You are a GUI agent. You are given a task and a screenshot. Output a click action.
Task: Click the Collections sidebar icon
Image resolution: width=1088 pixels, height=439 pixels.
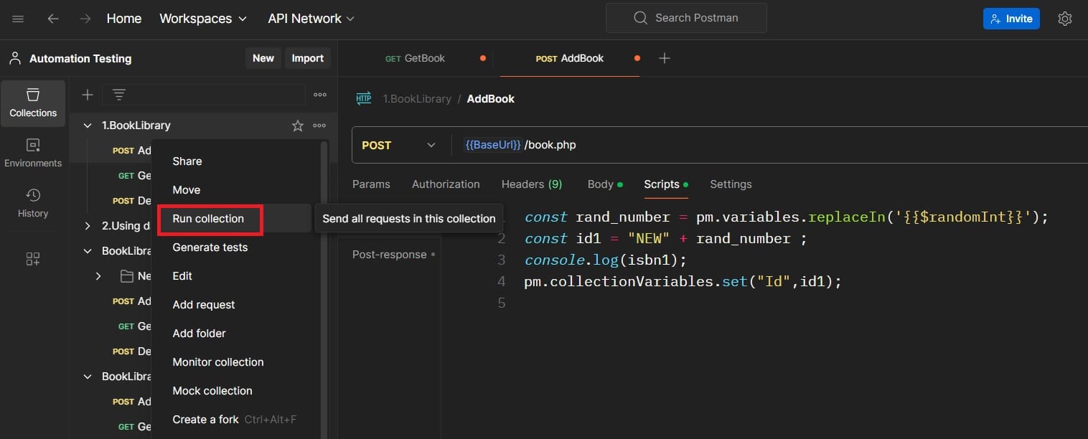pos(33,103)
